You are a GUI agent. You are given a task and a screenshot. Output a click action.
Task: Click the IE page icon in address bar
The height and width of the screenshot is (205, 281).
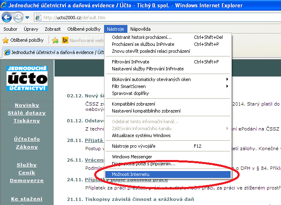tap(38, 18)
